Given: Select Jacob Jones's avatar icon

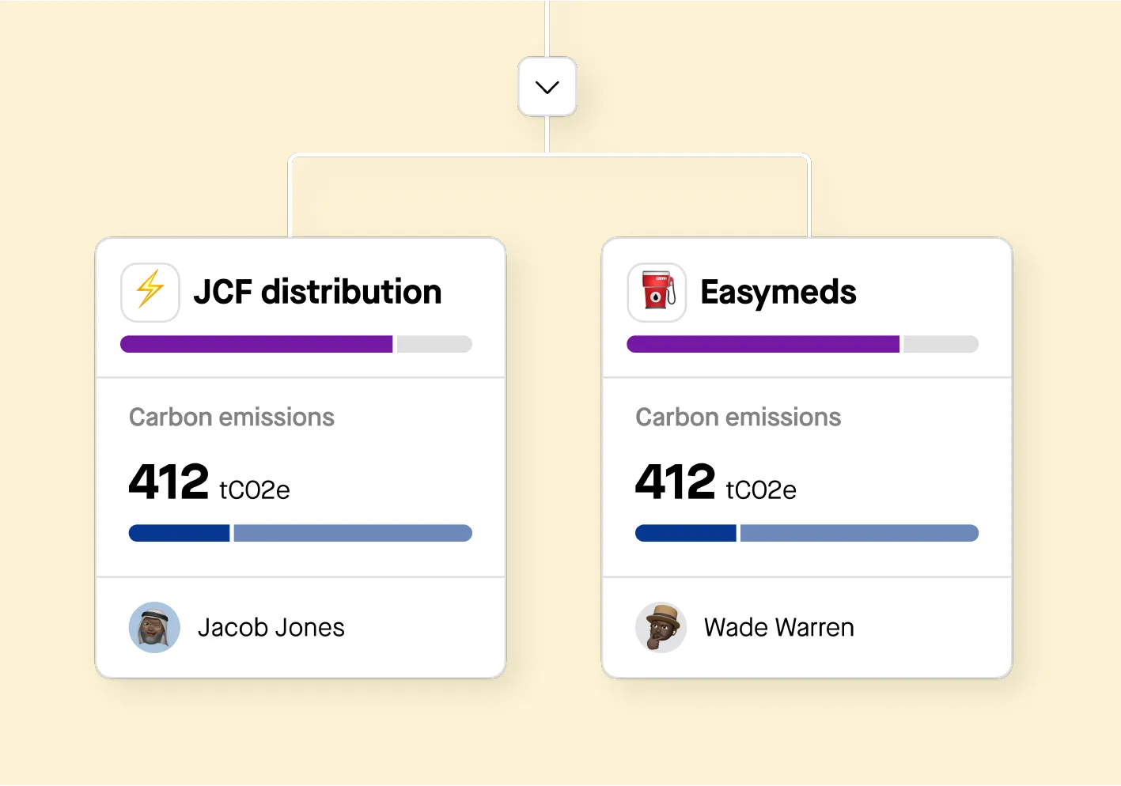Looking at the screenshot, I should (153, 627).
